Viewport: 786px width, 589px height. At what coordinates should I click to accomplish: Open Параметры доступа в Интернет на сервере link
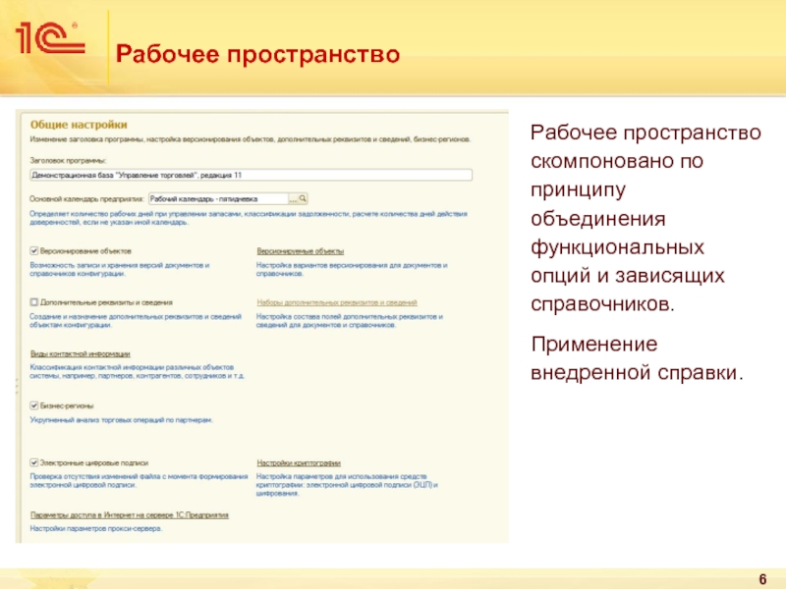pos(129,514)
